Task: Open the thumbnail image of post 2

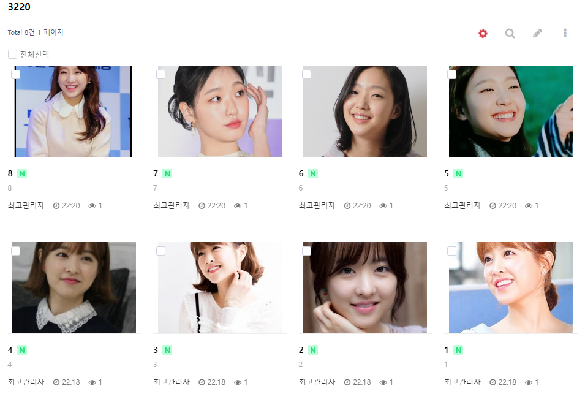Action: [x=365, y=288]
